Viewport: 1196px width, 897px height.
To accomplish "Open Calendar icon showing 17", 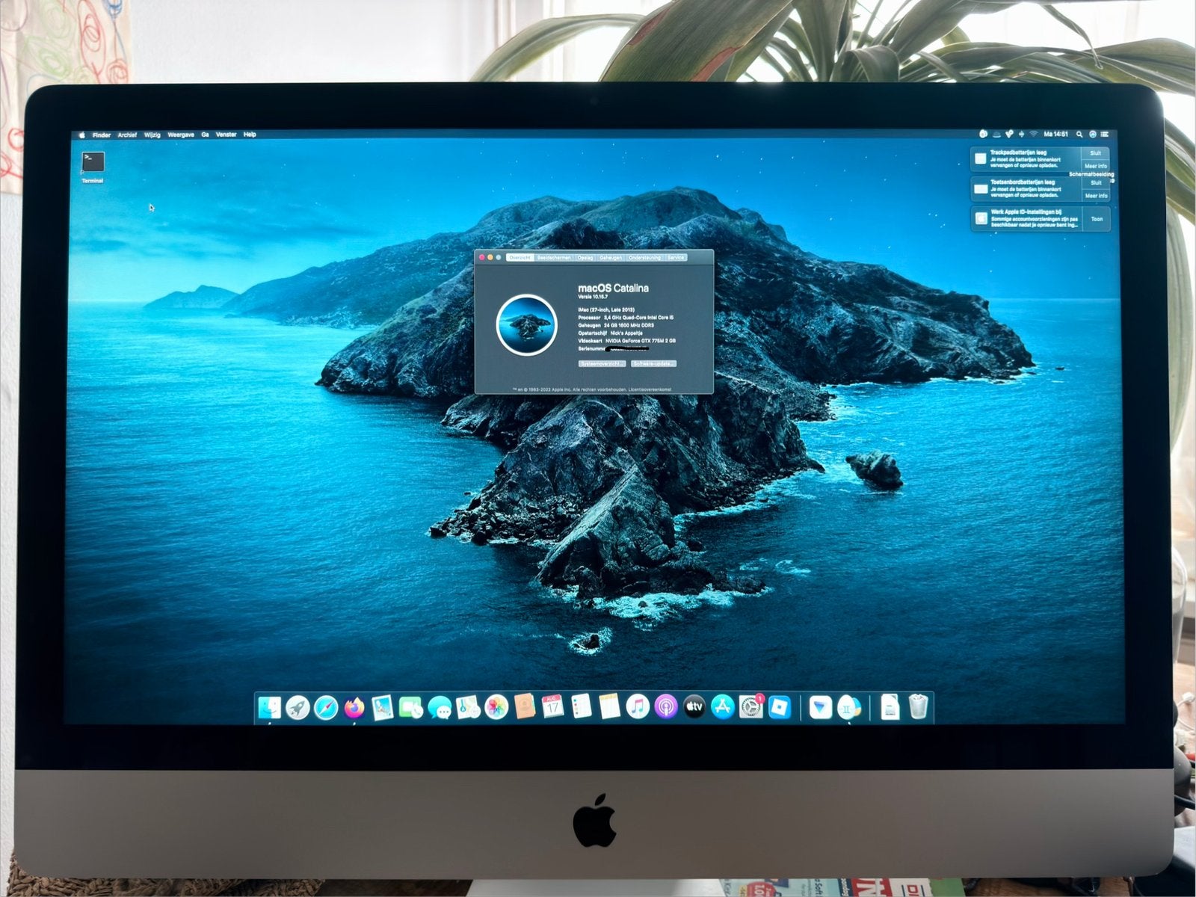I will [x=552, y=706].
